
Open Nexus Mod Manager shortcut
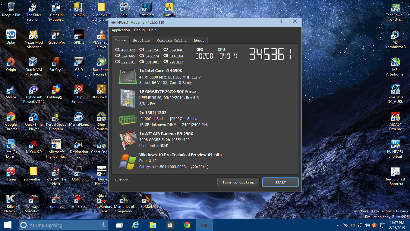pyautogui.click(x=33, y=39)
